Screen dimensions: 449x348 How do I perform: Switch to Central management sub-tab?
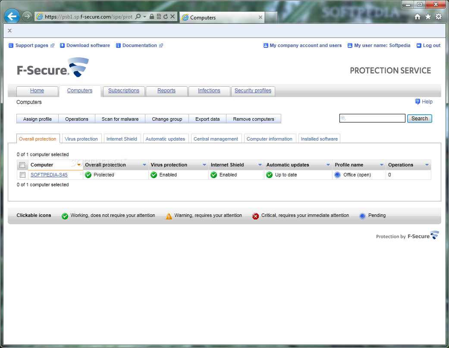[x=216, y=139]
